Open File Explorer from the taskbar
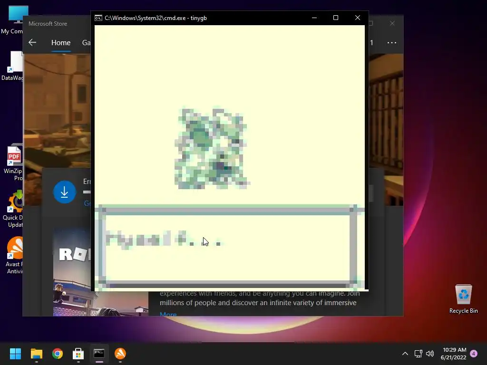 [36, 354]
